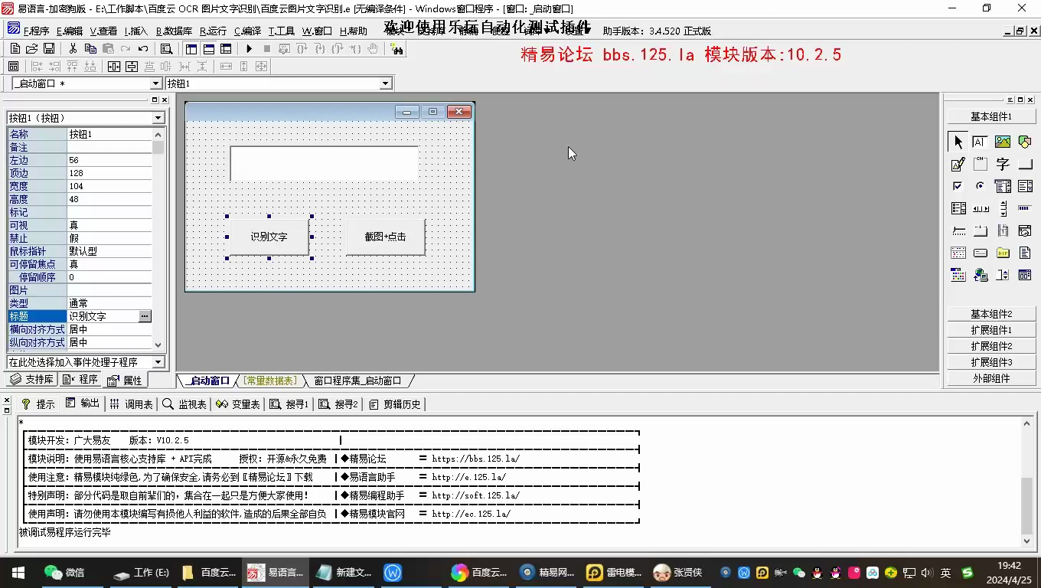The width and height of the screenshot is (1041, 588).
Task: Open 工作 (E:) taskbar item
Action: point(141,573)
